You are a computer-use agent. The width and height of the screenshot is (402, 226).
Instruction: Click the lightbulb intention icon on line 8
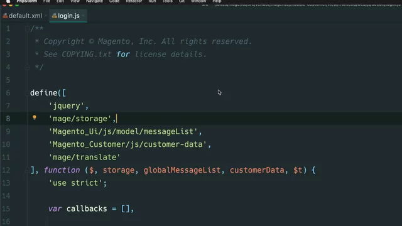pyautogui.click(x=35, y=118)
